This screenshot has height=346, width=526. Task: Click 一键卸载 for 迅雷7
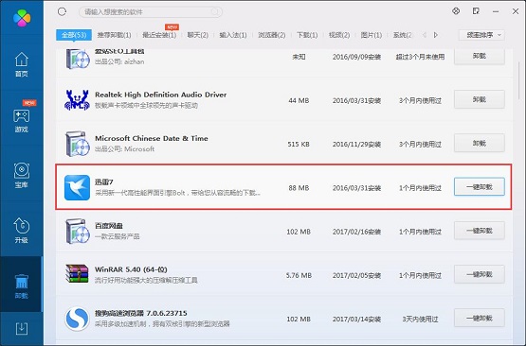coord(480,187)
